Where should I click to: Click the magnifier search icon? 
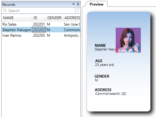click(5, 10)
